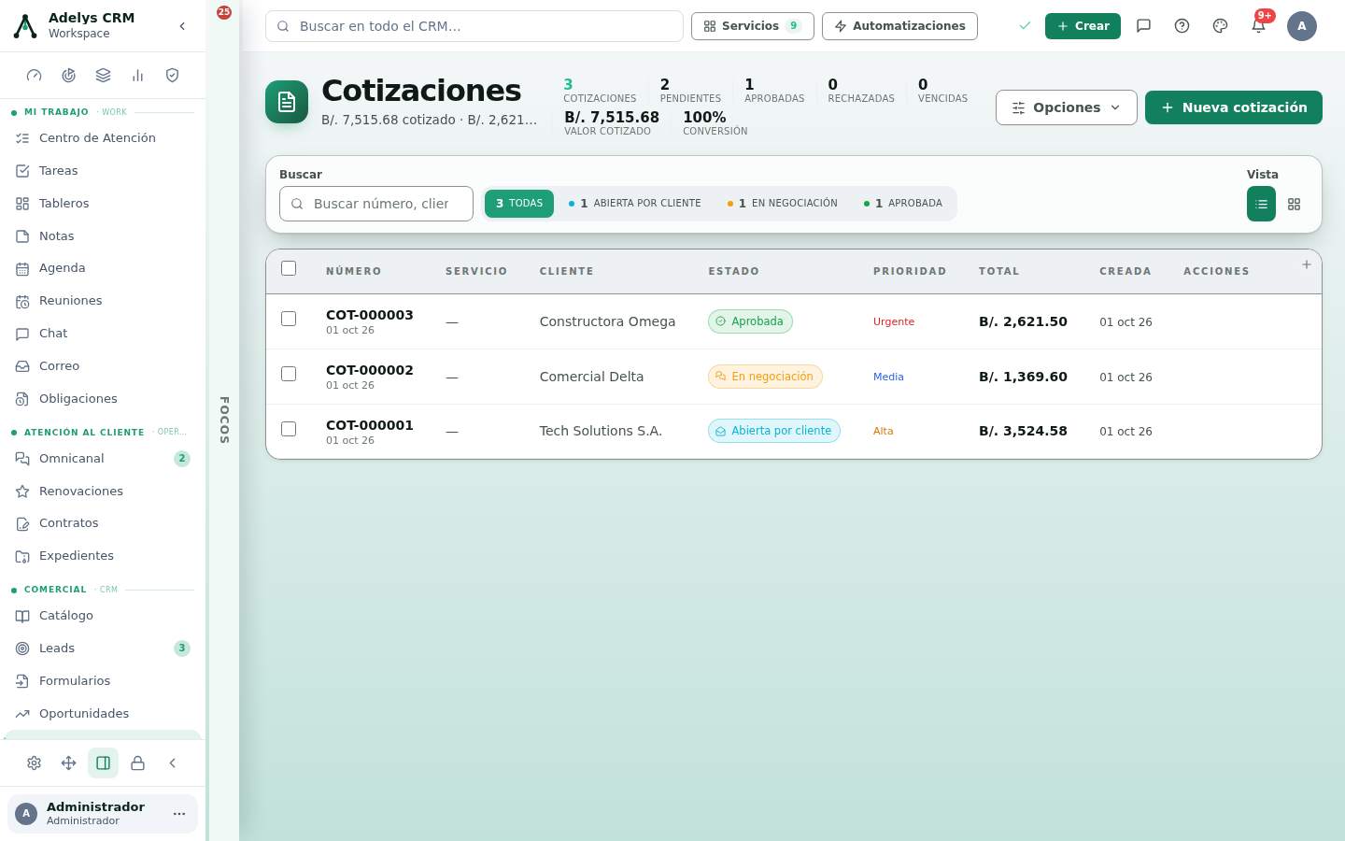Click the green Cotizaciones document icon

click(x=287, y=102)
